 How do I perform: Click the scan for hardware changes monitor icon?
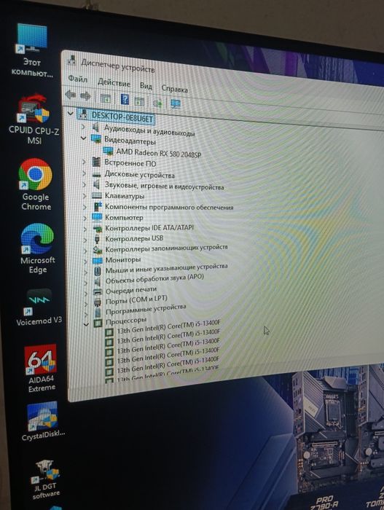click(176, 103)
